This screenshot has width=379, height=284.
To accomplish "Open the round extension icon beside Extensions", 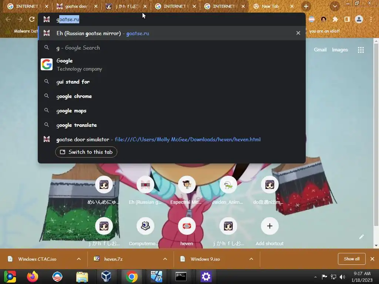I will point(323,19).
